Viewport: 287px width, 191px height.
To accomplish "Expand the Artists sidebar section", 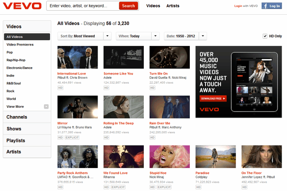I will point(27,152).
